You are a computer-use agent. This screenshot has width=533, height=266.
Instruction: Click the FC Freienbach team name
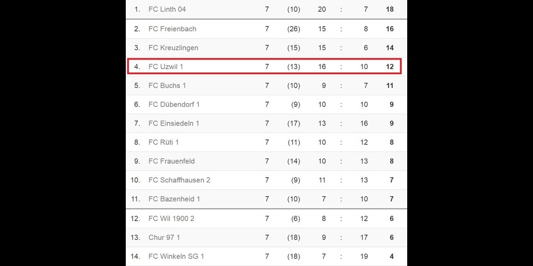pos(172,29)
